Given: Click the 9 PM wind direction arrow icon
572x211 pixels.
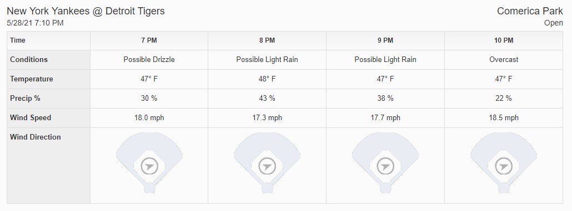Looking at the screenshot, I should 385,167.
